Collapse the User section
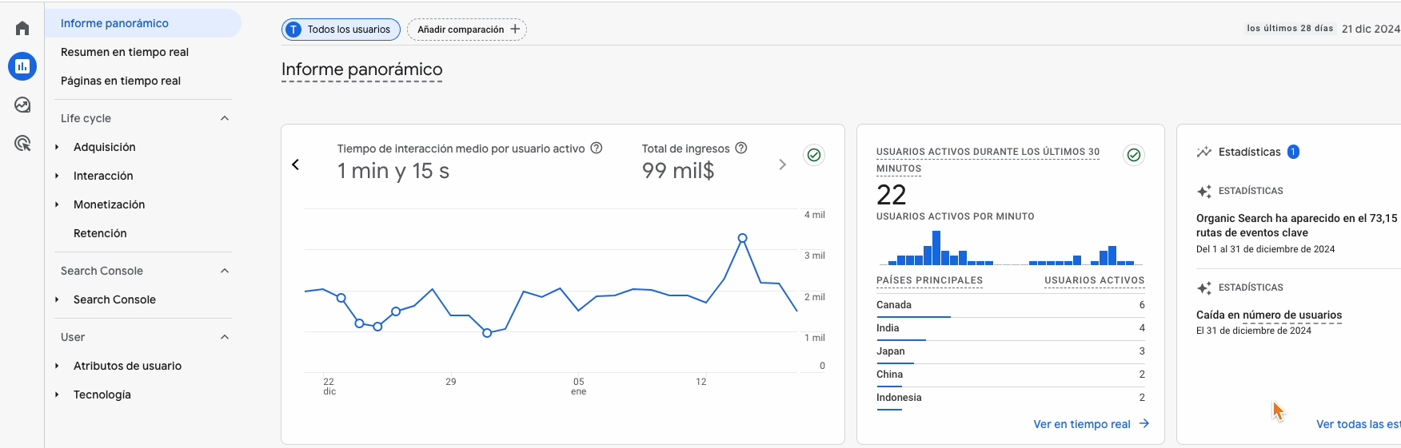 click(x=225, y=337)
